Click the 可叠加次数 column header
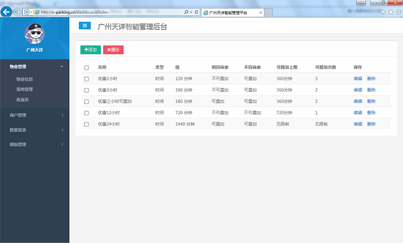This screenshot has width=403, height=243. [326, 67]
